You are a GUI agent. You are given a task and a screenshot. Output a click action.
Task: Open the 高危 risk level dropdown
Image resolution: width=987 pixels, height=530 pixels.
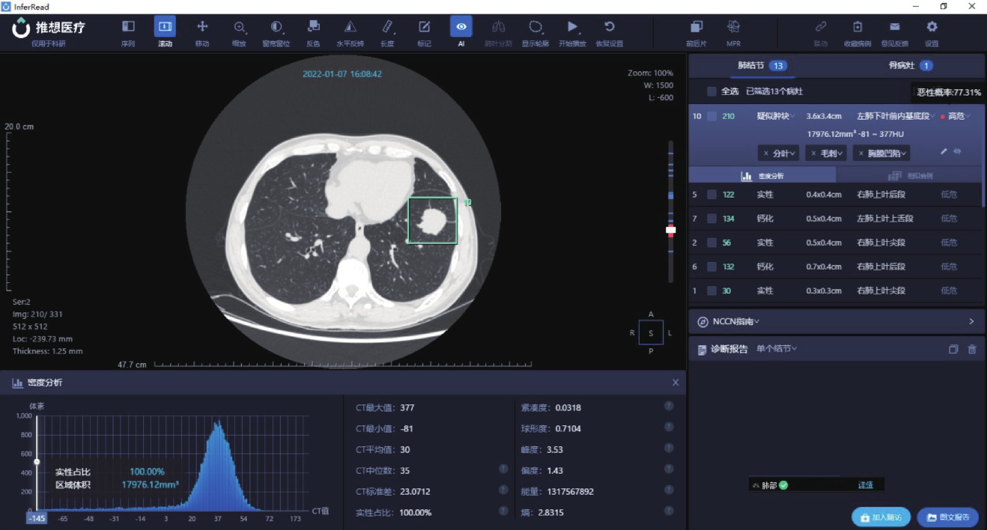[x=959, y=116]
